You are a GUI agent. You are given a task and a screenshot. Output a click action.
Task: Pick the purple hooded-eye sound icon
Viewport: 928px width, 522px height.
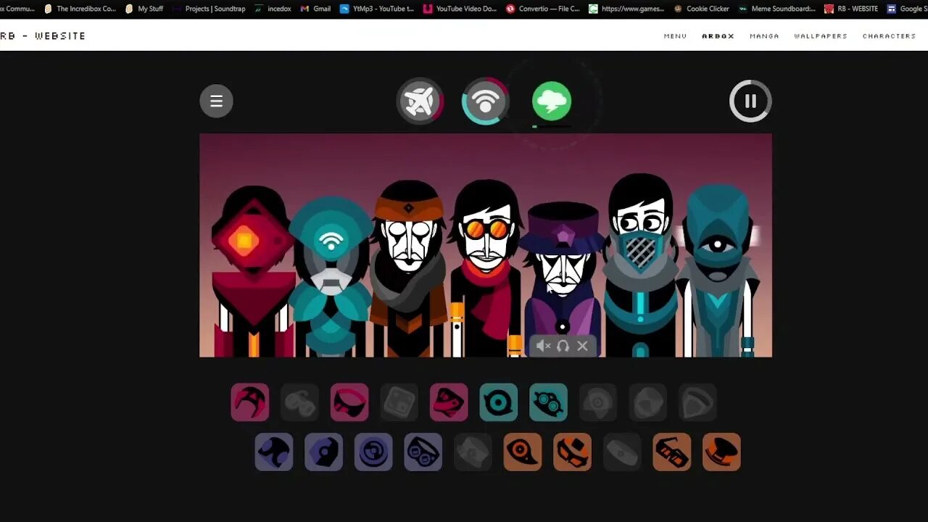point(323,452)
